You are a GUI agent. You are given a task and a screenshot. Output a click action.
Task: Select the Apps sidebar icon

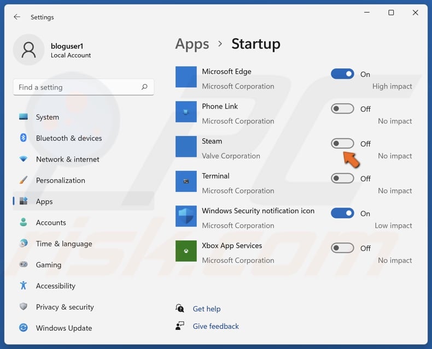pyautogui.click(x=24, y=201)
